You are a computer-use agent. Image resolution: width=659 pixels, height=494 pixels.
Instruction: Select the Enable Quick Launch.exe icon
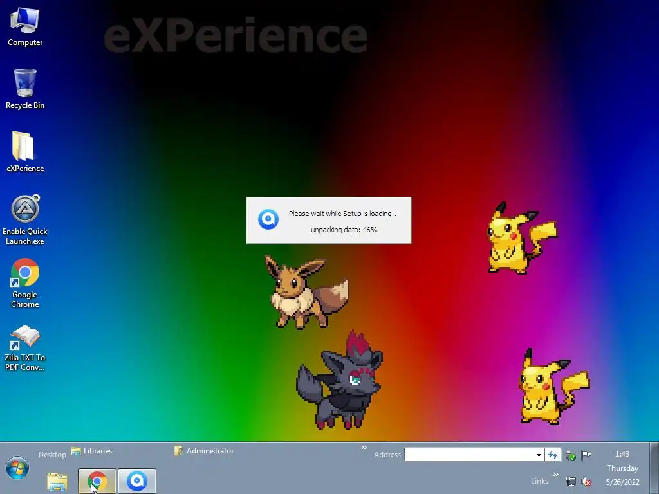coord(25,220)
